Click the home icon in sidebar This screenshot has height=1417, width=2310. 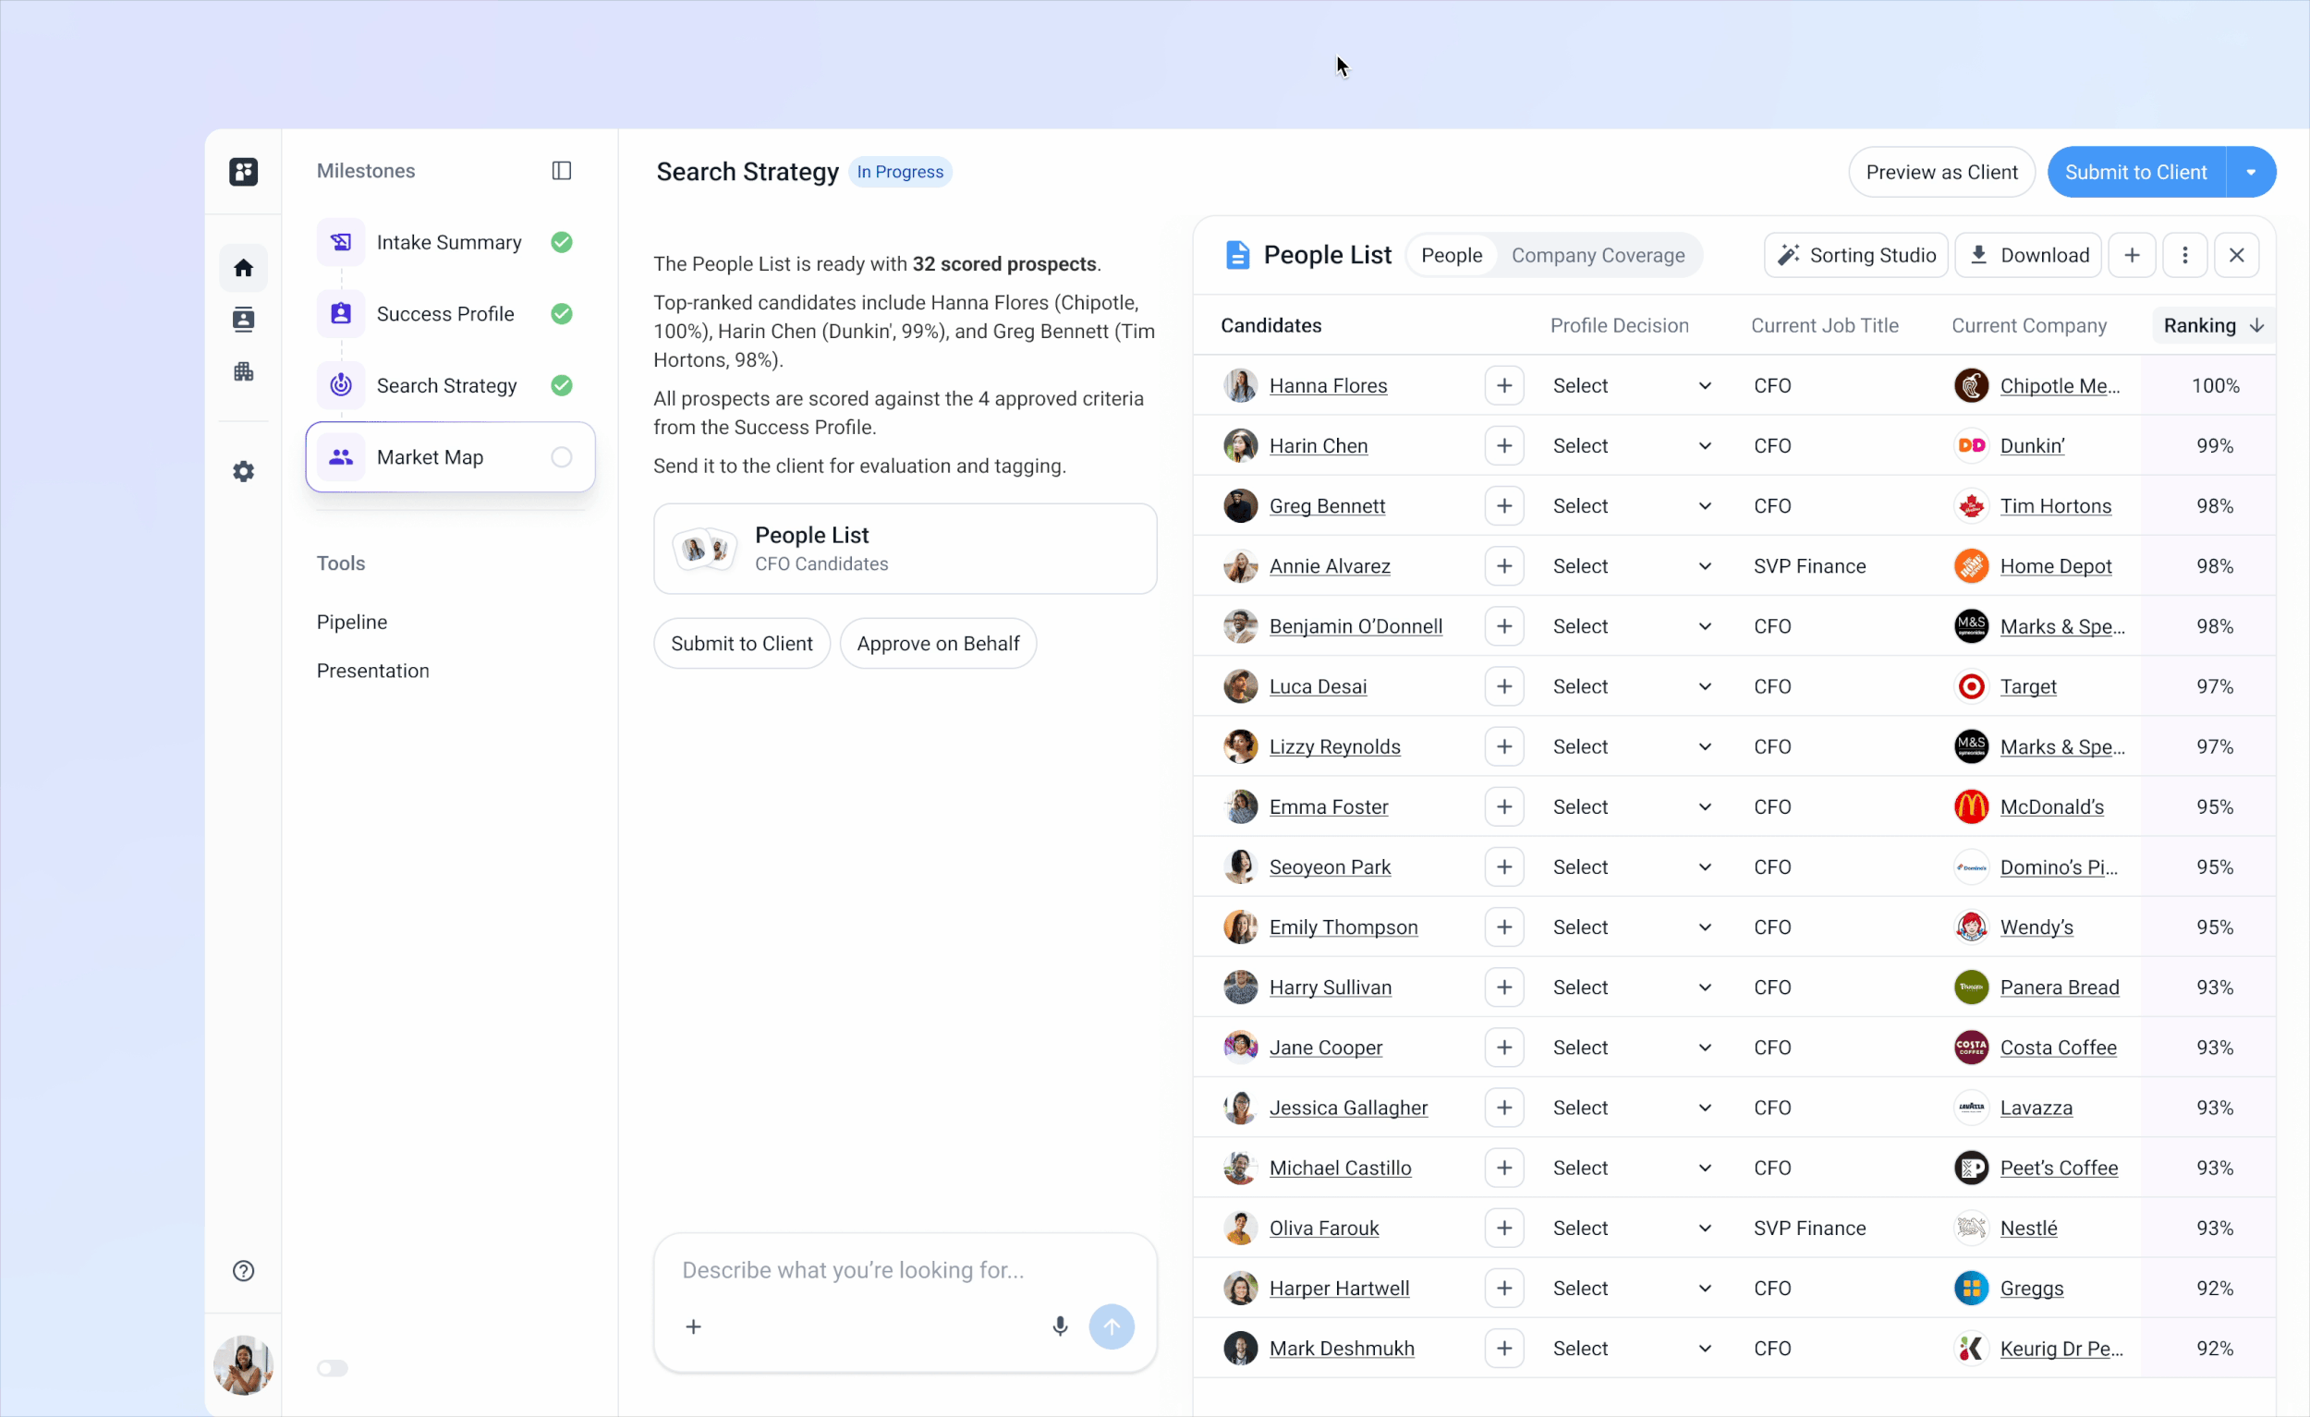243,268
